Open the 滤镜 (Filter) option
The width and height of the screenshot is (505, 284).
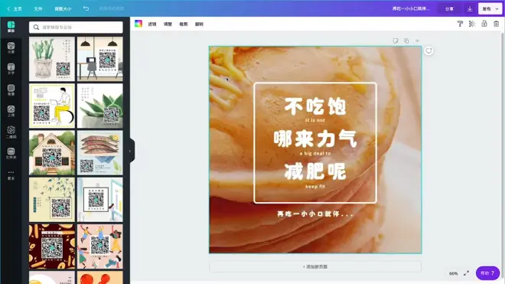point(152,24)
